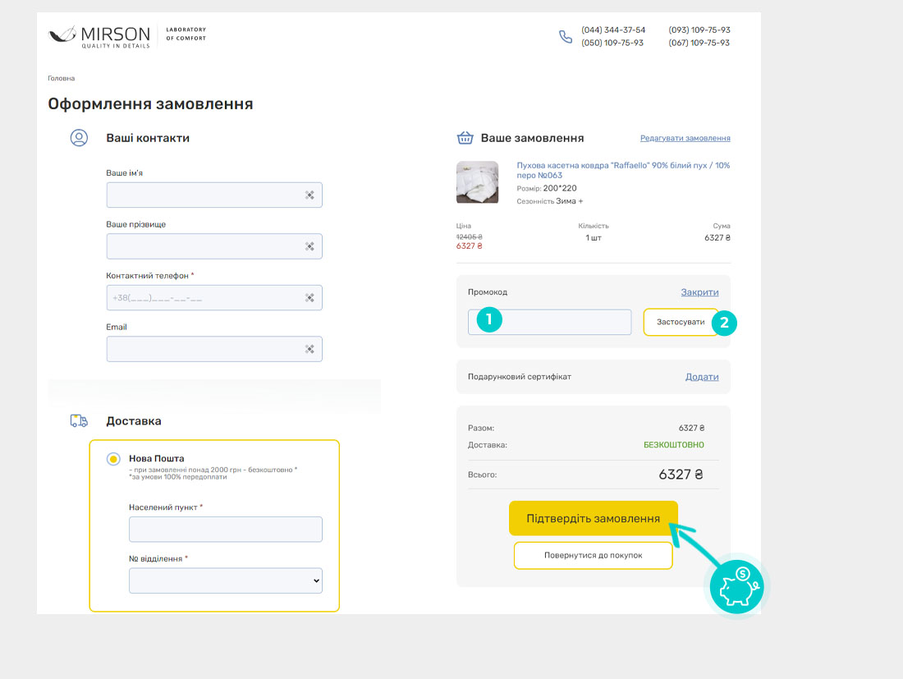Open the № відділення dropdown
The height and width of the screenshot is (679, 903).
(x=225, y=580)
